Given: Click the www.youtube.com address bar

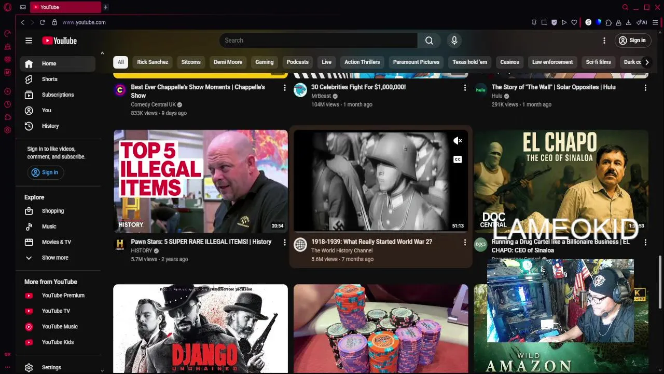Looking at the screenshot, I should [x=84, y=22].
